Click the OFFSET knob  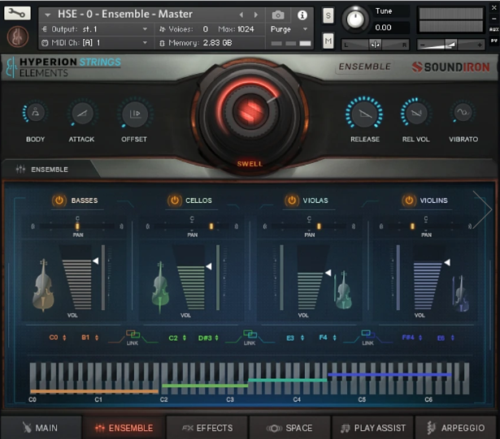[135, 114]
